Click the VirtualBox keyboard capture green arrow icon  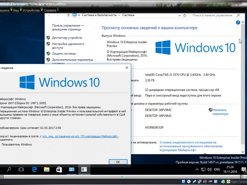(x=228, y=182)
